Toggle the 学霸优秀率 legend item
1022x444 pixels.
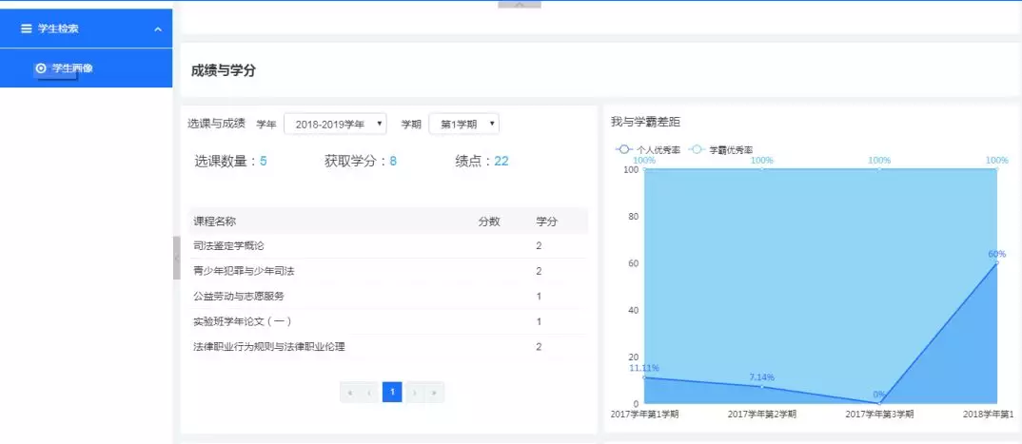(721, 149)
